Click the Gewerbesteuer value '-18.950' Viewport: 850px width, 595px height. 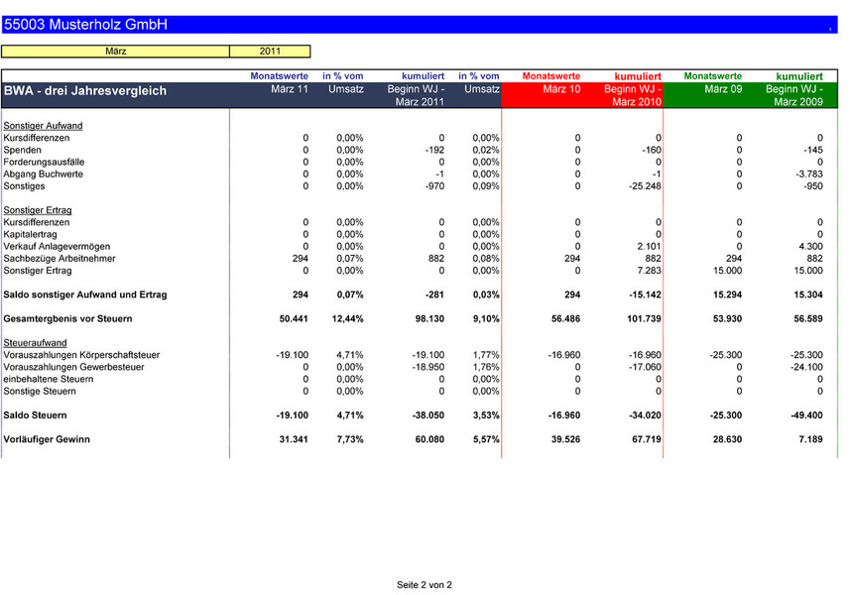(x=428, y=367)
